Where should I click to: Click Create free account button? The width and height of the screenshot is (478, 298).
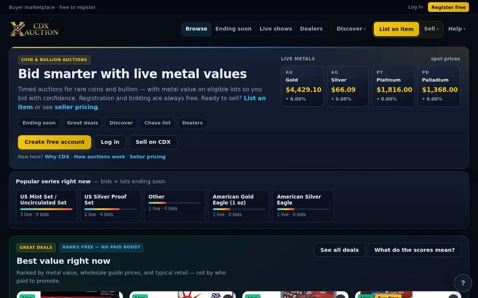55,142
